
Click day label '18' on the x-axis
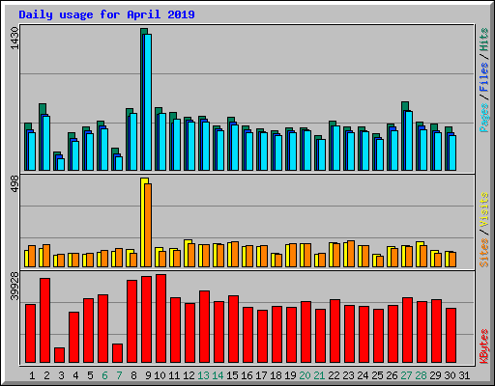[276, 375]
